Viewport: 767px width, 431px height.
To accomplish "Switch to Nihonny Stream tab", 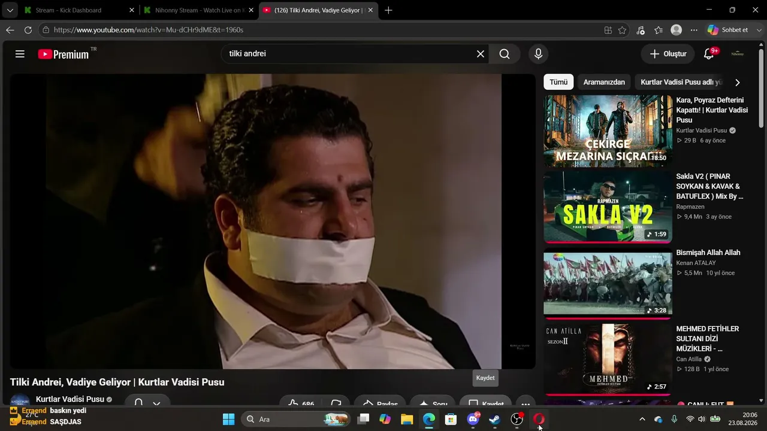I will (200, 10).
